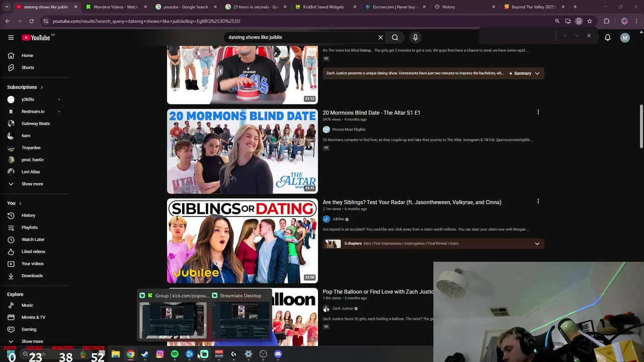Open Gateway Beats subscription channel
Viewport: 644px width, 362px height.
[34, 124]
